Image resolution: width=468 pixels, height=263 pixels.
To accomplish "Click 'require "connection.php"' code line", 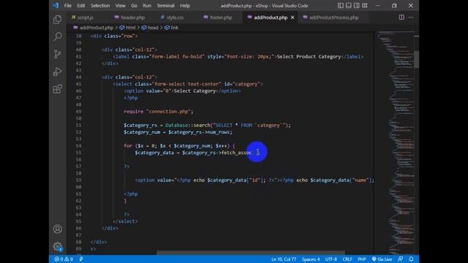I will 159,112.
